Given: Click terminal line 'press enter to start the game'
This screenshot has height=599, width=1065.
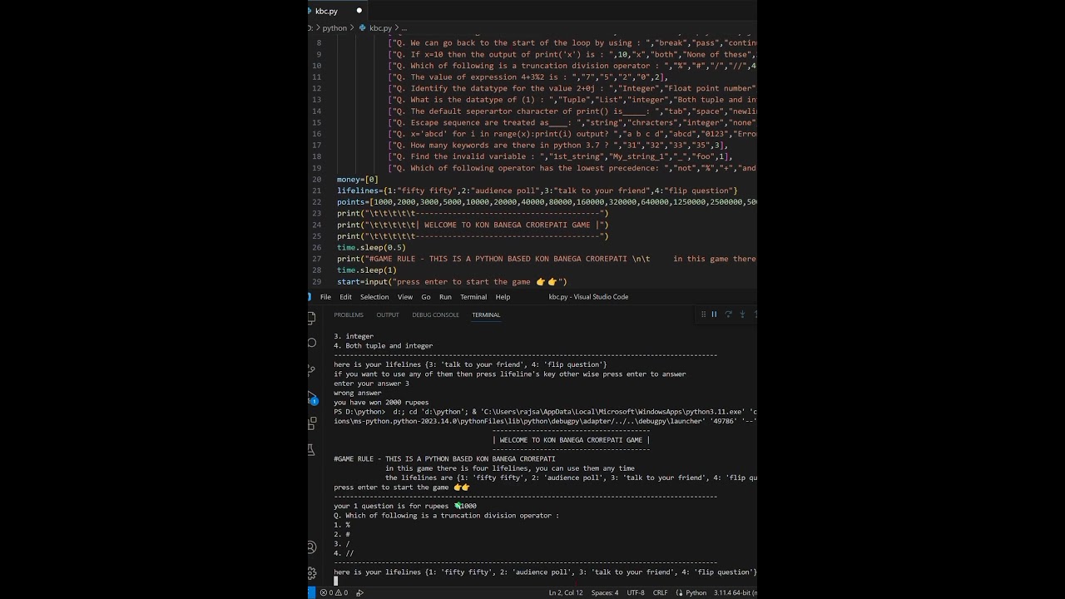Looking at the screenshot, I should [x=402, y=488].
